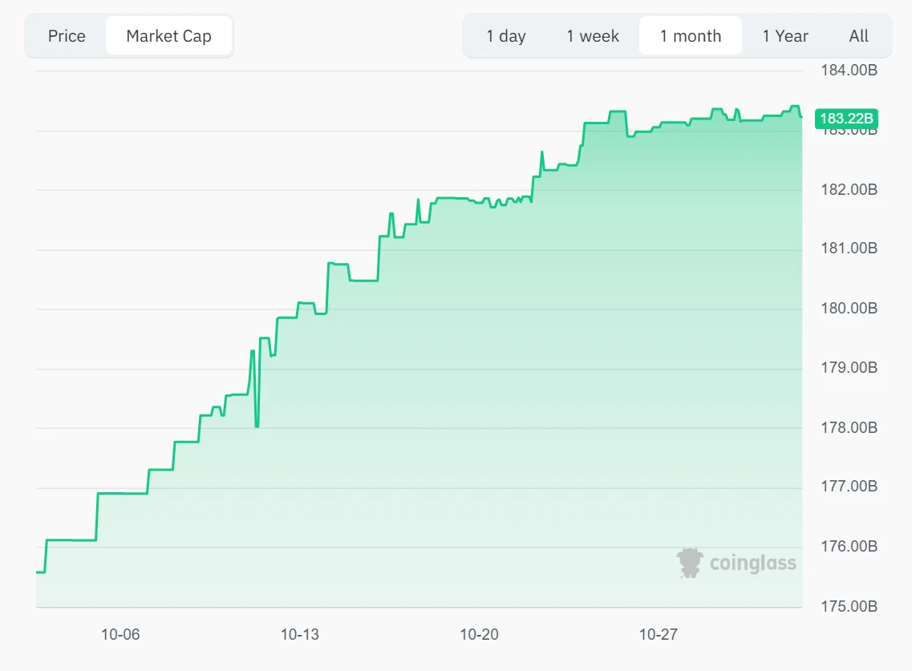
Task: Click the green area chart region
Action: pos(481,401)
